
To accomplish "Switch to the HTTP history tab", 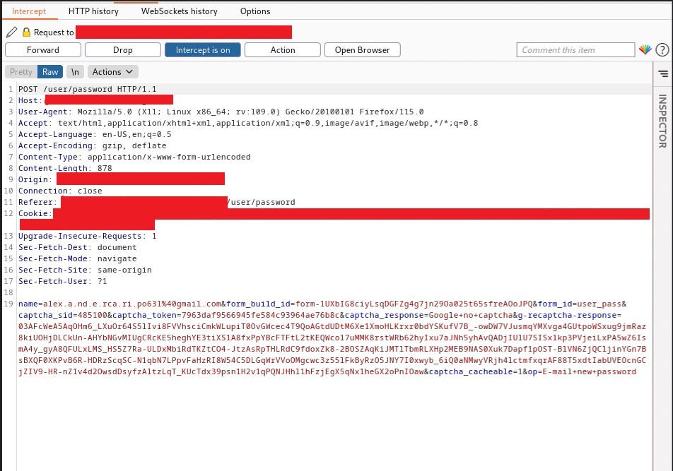I will (93, 11).
